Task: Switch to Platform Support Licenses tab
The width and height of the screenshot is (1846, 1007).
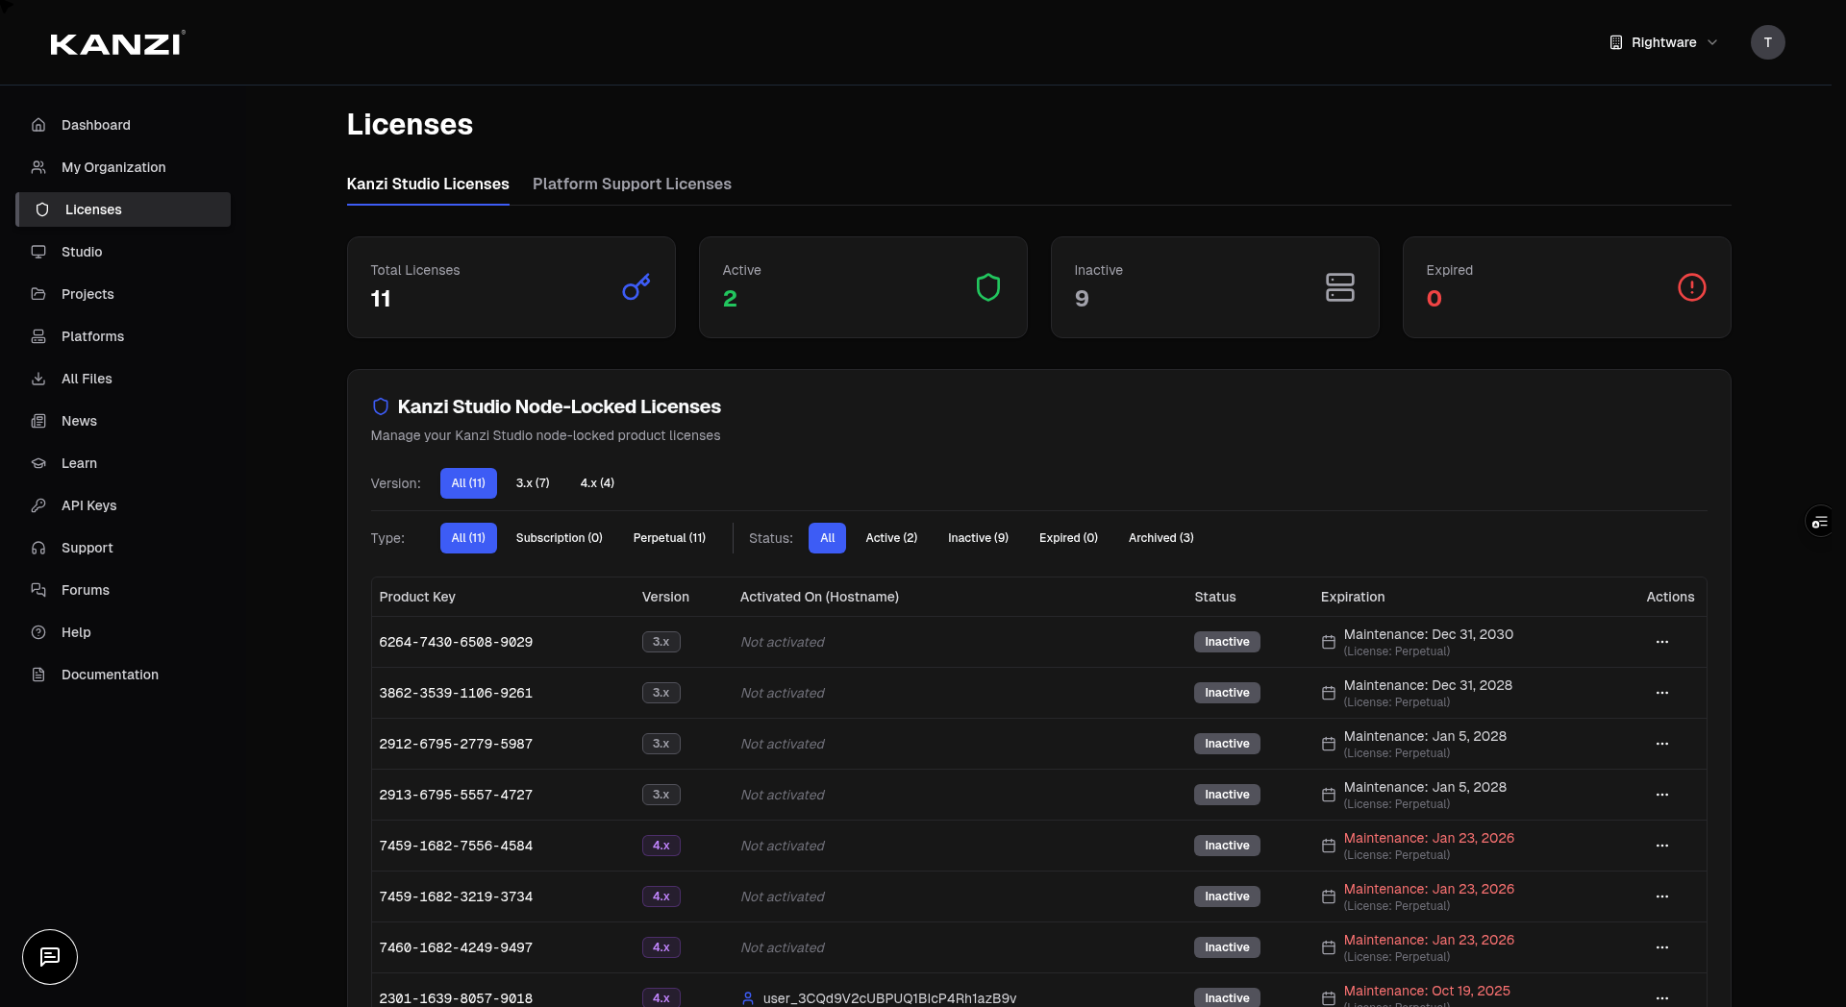Action: point(632,184)
